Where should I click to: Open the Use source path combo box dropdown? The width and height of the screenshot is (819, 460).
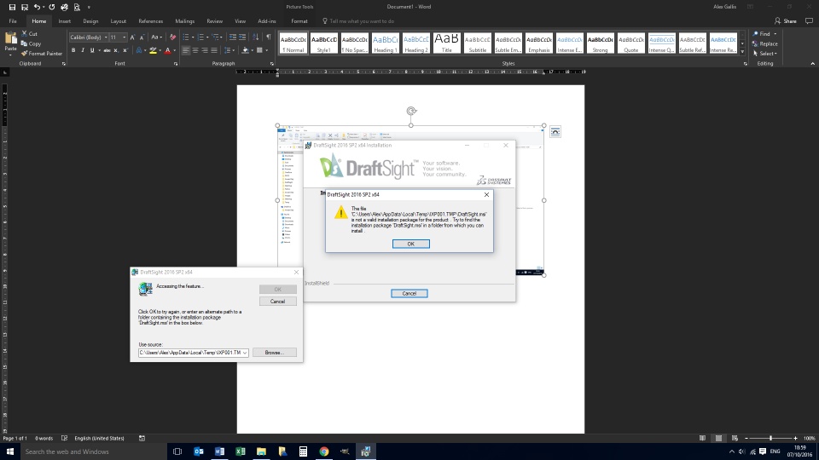tap(245, 353)
